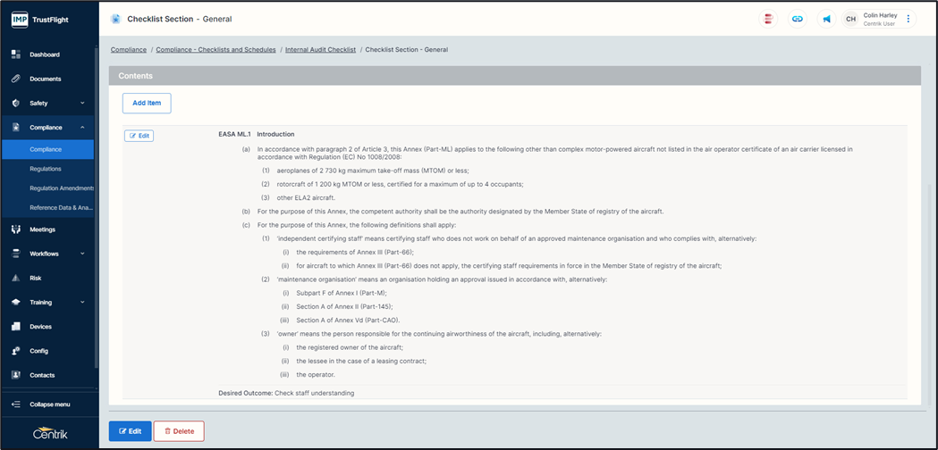Click the Collapse menu arrow icon

pyautogui.click(x=16, y=404)
